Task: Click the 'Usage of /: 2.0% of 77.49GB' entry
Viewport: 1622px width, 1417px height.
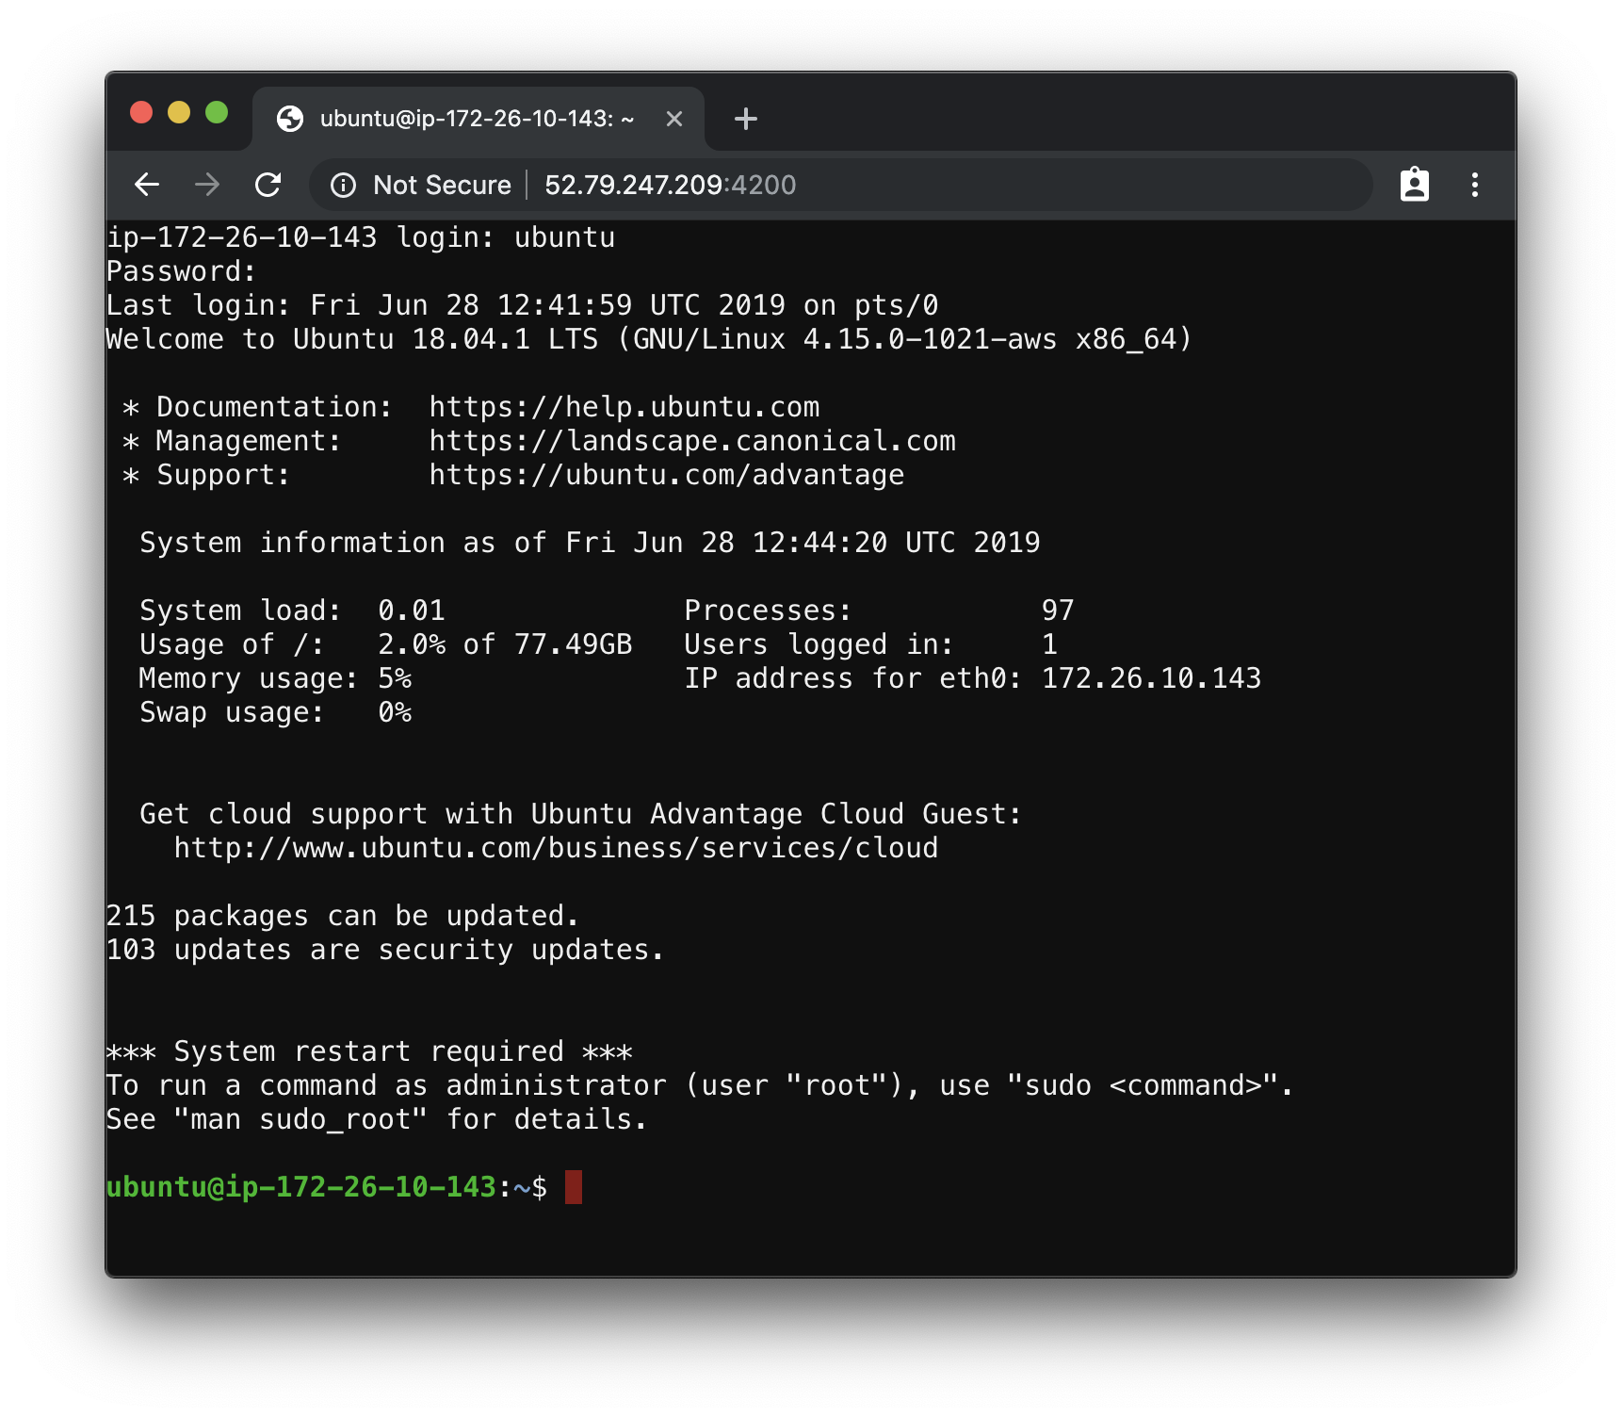Action: pyautogui.click(x=386, y=644)
